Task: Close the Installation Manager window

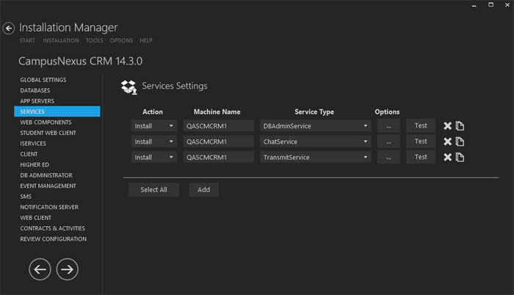Action: point(507,4)
